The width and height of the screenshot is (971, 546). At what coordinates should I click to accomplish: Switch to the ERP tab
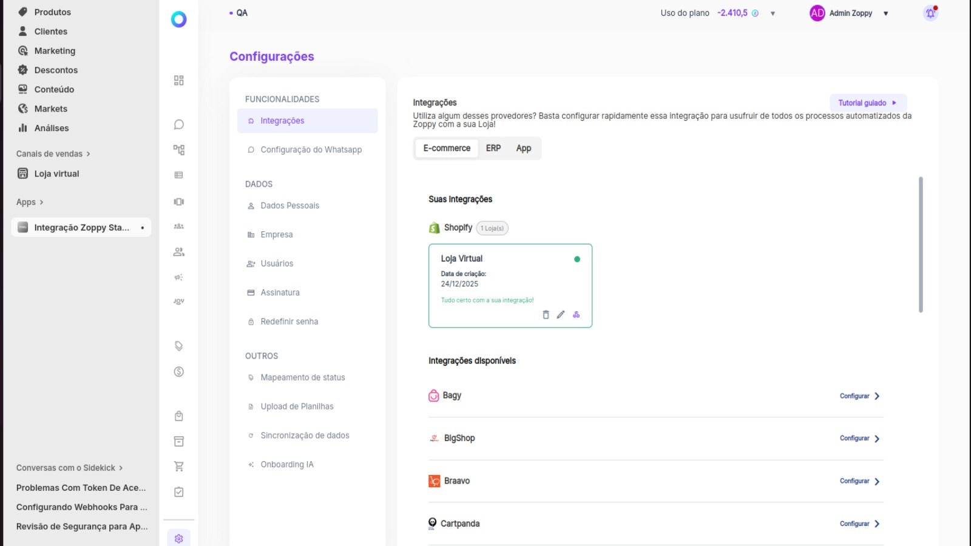[493, 148]
